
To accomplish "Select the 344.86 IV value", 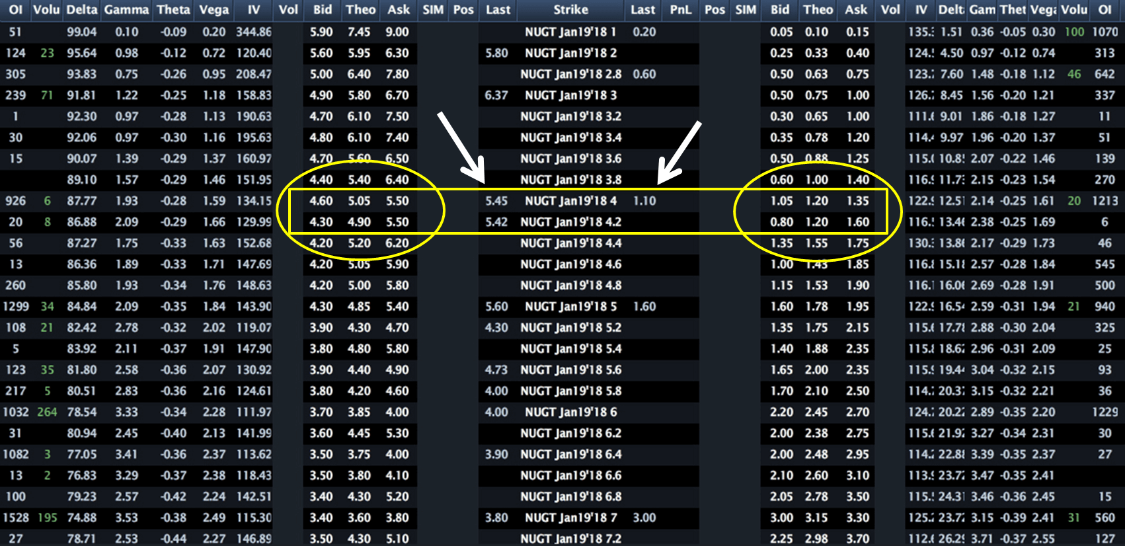I will pyautogui.click(x=254, y=32).
